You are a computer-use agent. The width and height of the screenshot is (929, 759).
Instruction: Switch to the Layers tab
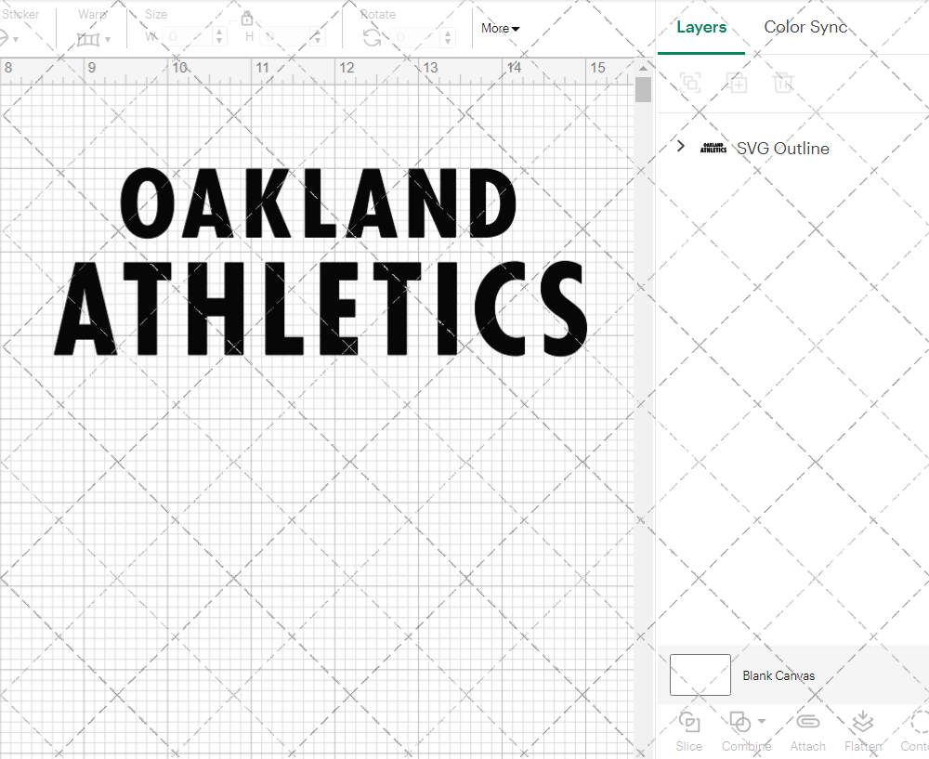coord(700,28)
